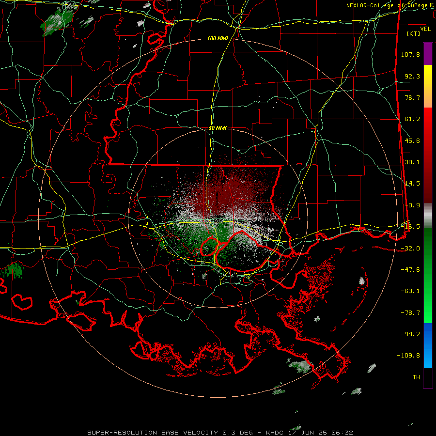
Task: Select the 107.8 velocity scale value
Action: 410,54
